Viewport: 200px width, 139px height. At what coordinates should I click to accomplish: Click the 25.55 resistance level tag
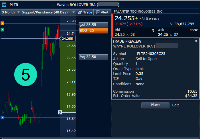(x=93, y=25)
